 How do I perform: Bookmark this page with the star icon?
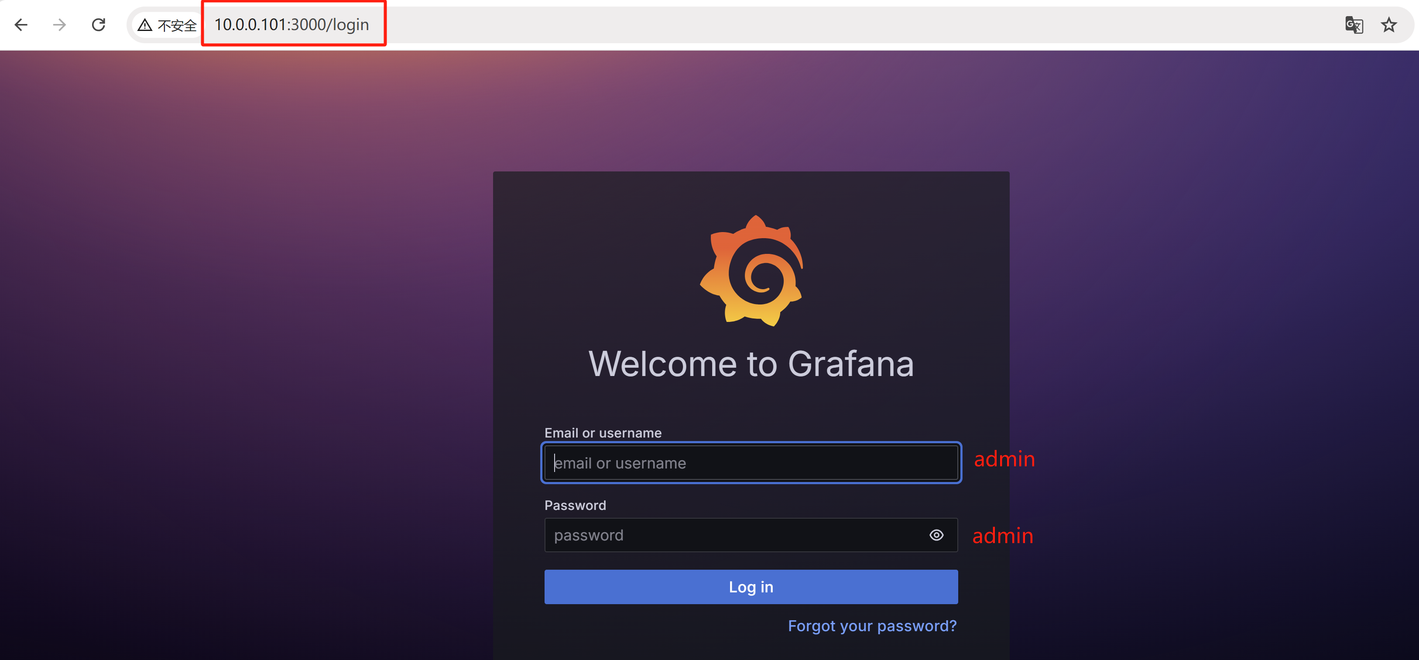[x=1389, y=25]
